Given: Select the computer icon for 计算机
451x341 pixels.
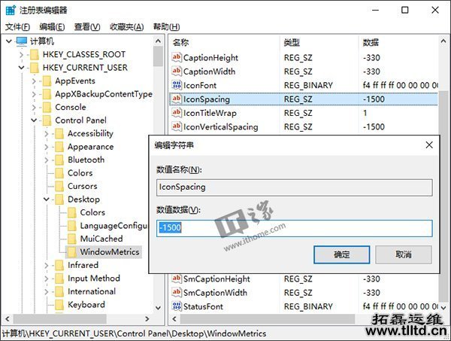Looking at the screenshot, I should (x=22, y=41).
